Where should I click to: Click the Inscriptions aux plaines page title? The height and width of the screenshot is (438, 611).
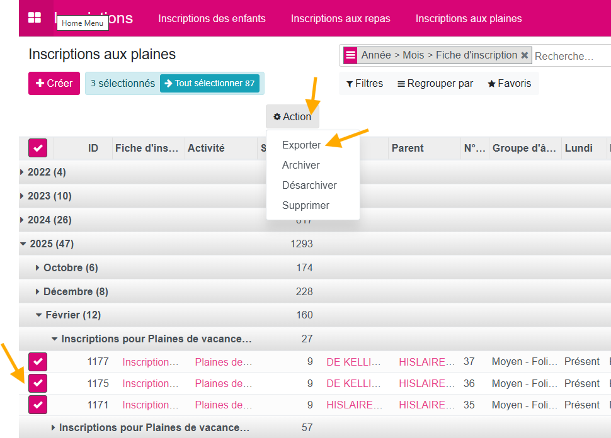click(x=102, y=54)
